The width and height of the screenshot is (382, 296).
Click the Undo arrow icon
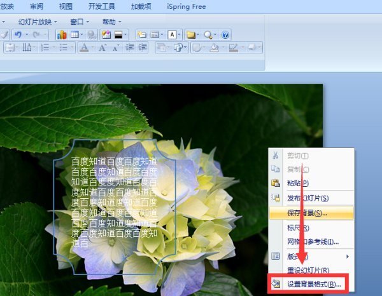coord(18,35)
